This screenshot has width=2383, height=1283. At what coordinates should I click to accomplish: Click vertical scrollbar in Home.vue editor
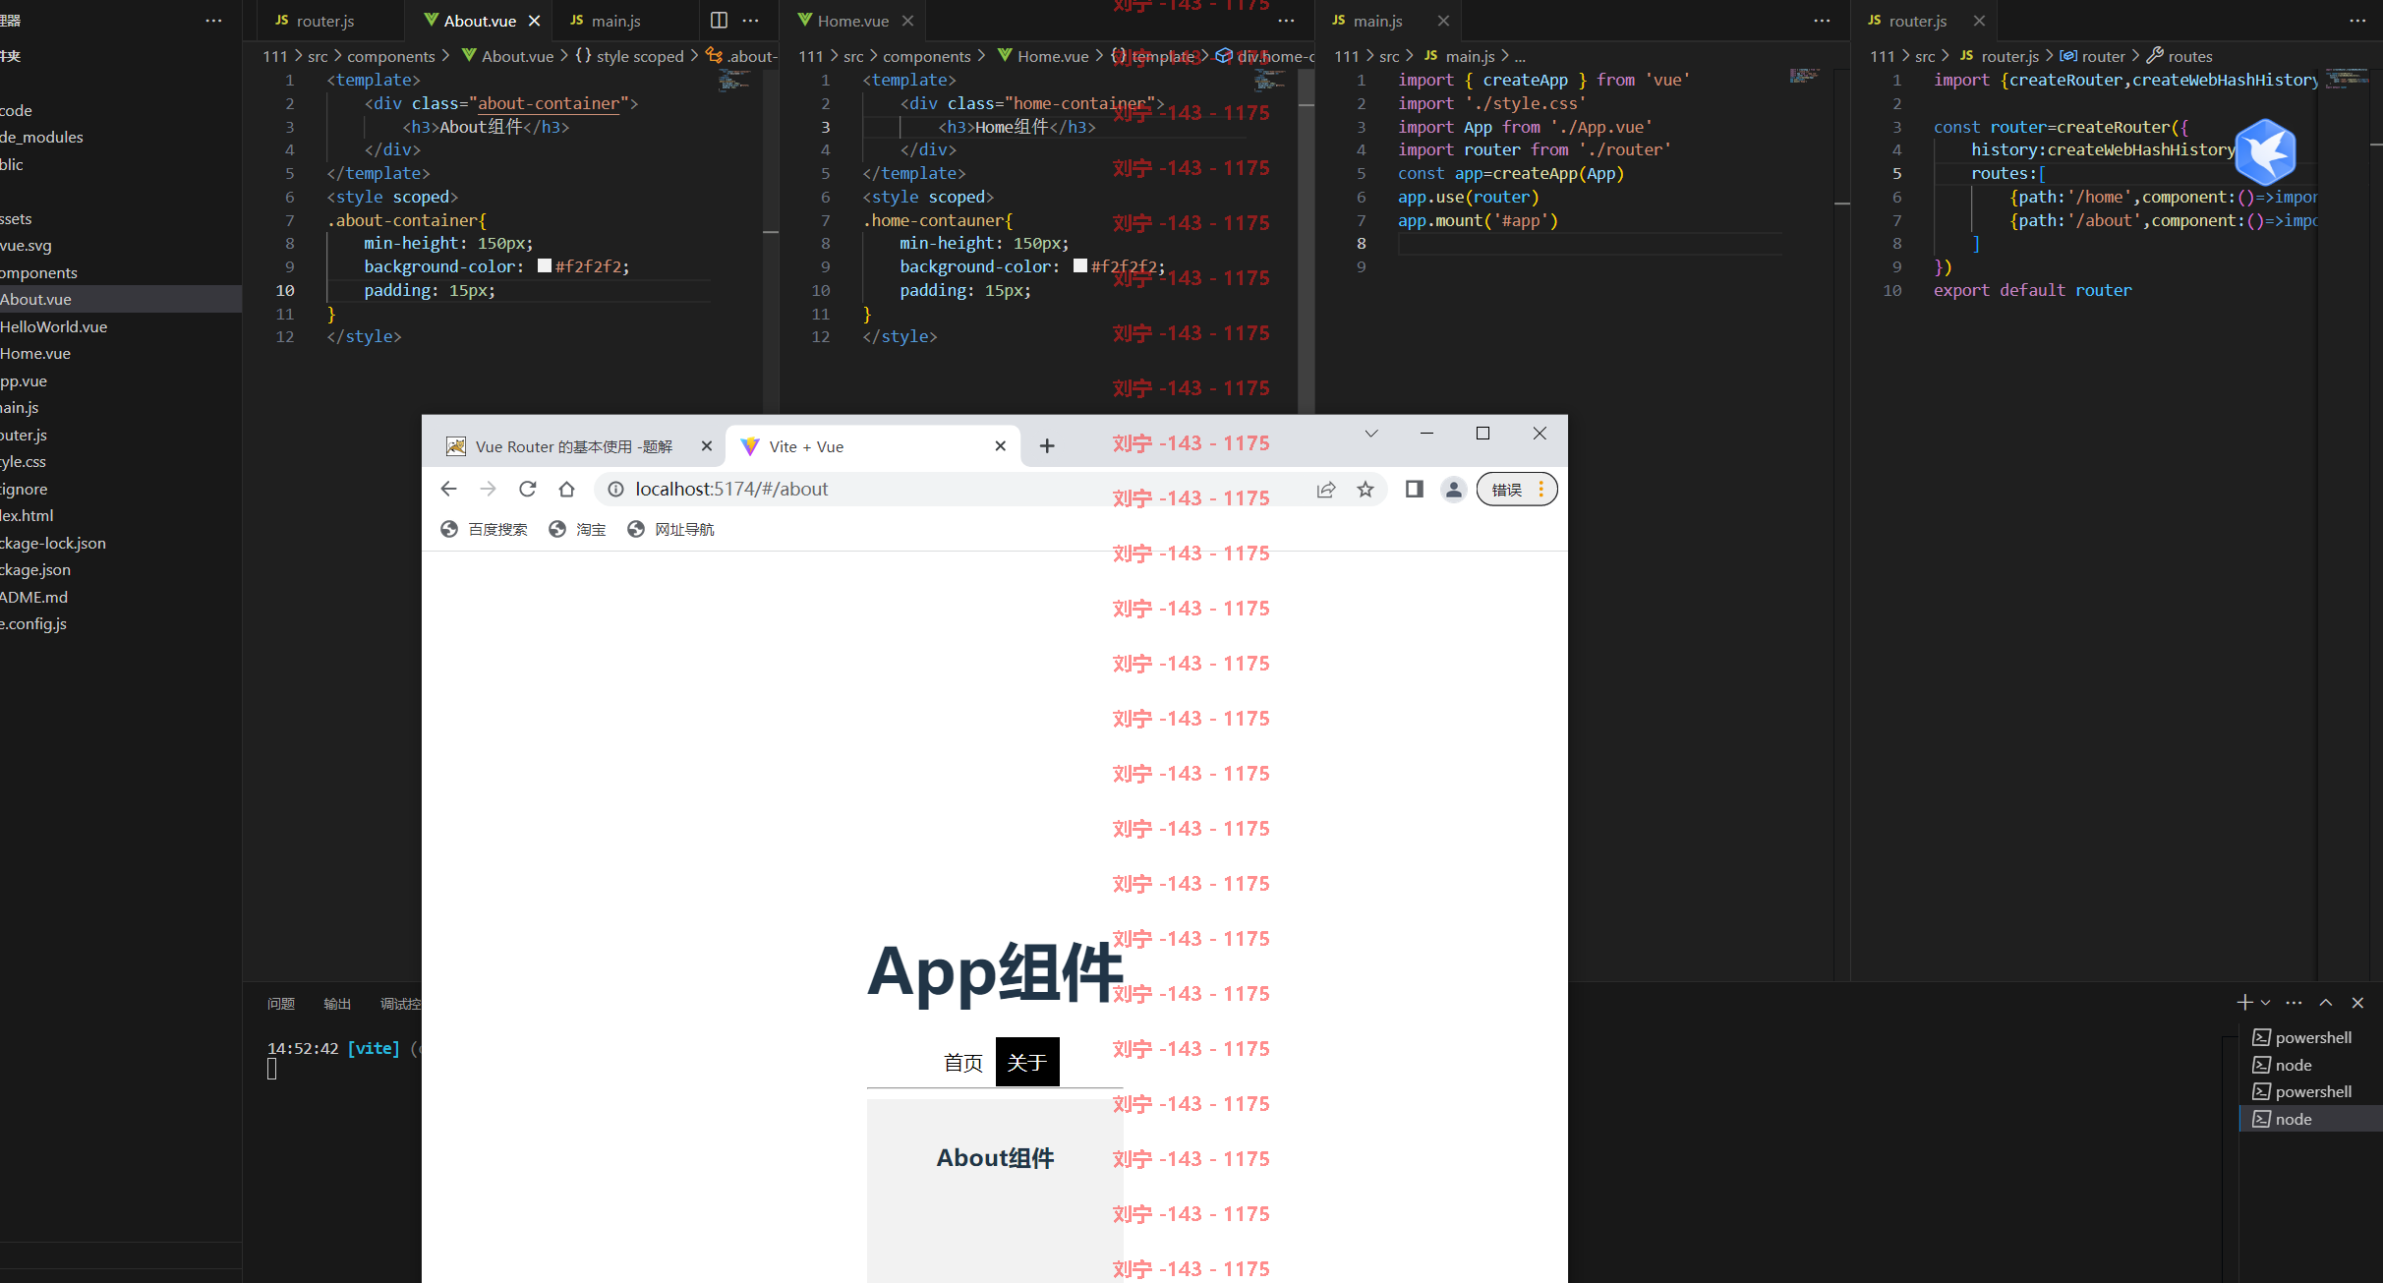tap(1307, 241)
